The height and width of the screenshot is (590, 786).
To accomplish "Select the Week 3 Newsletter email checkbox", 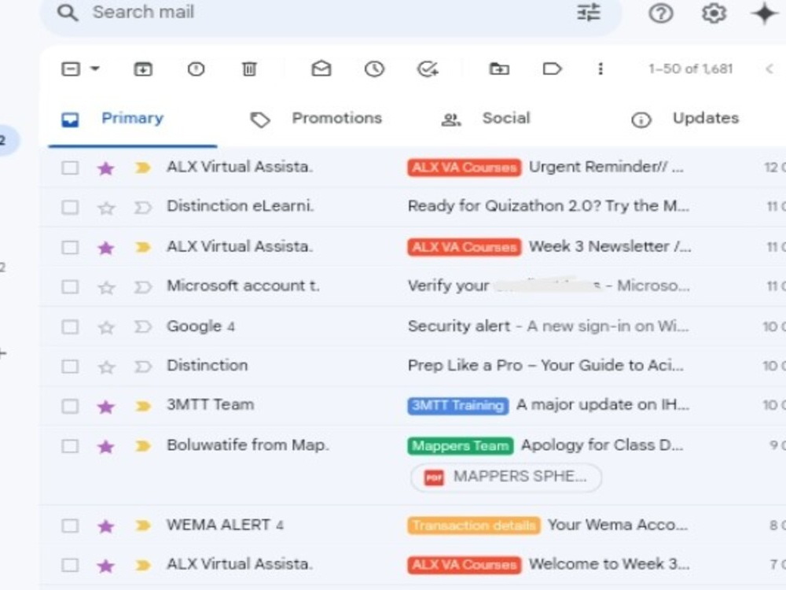I will tap(70, 247).
